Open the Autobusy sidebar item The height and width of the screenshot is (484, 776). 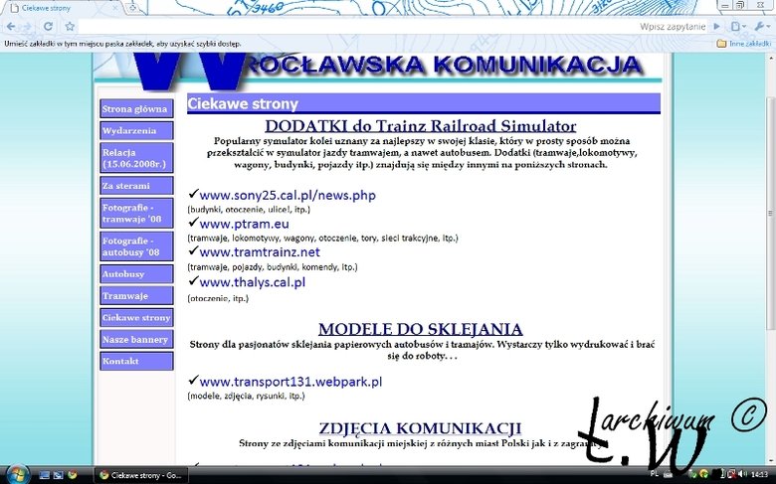(136, 274)
